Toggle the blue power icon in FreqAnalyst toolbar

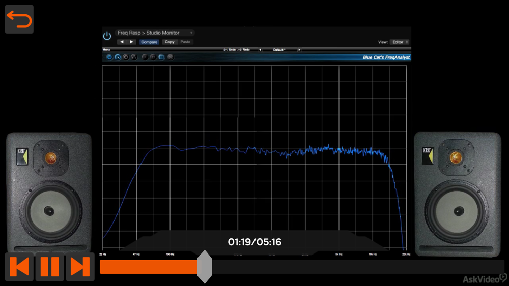click(109, 57)
